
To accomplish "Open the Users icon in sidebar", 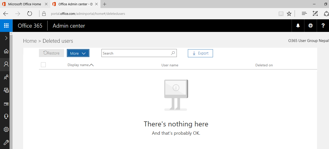I will tap(6, 64).
